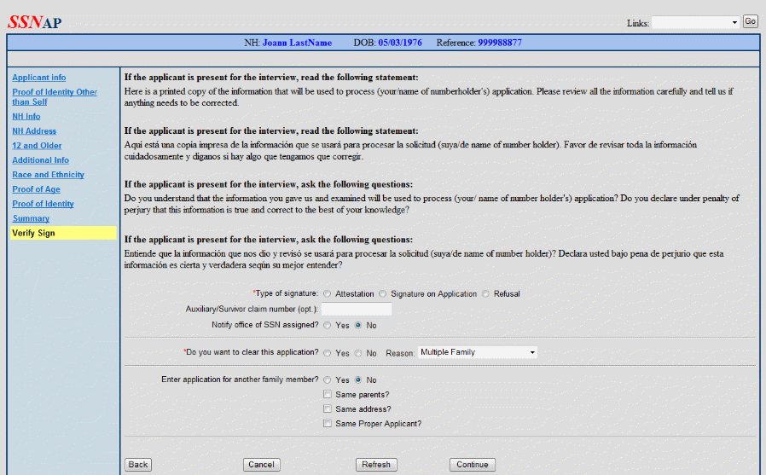Click the Continue button
The width and height of the screenshot is (766, 475).
(x=473, y=465)
